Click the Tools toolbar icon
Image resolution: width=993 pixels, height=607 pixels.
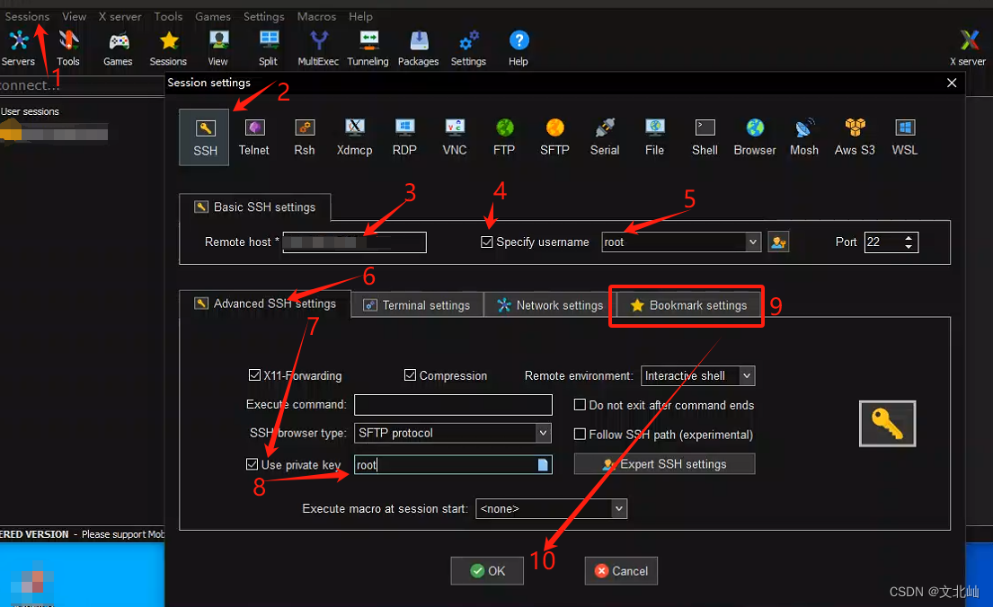click(x=67, y=48)
